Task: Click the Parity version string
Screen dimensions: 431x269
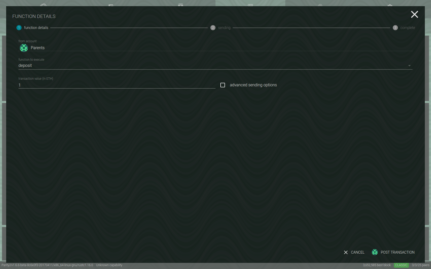Action: (47, 265)
